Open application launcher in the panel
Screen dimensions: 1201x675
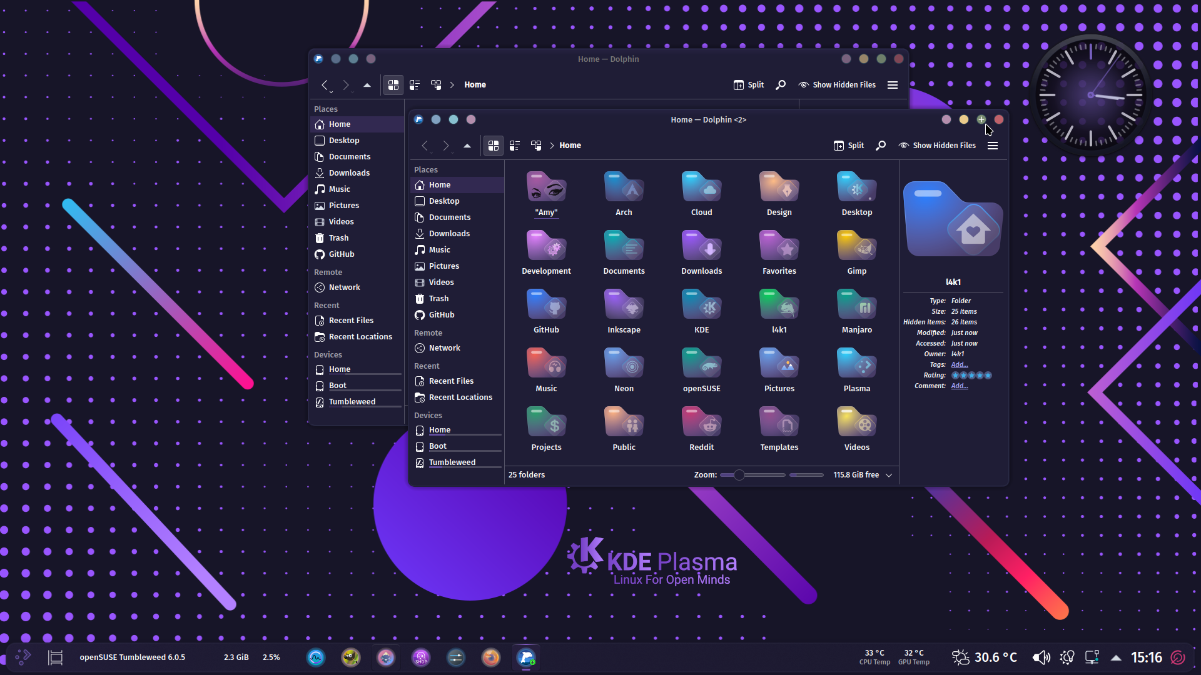coord(23,657)
